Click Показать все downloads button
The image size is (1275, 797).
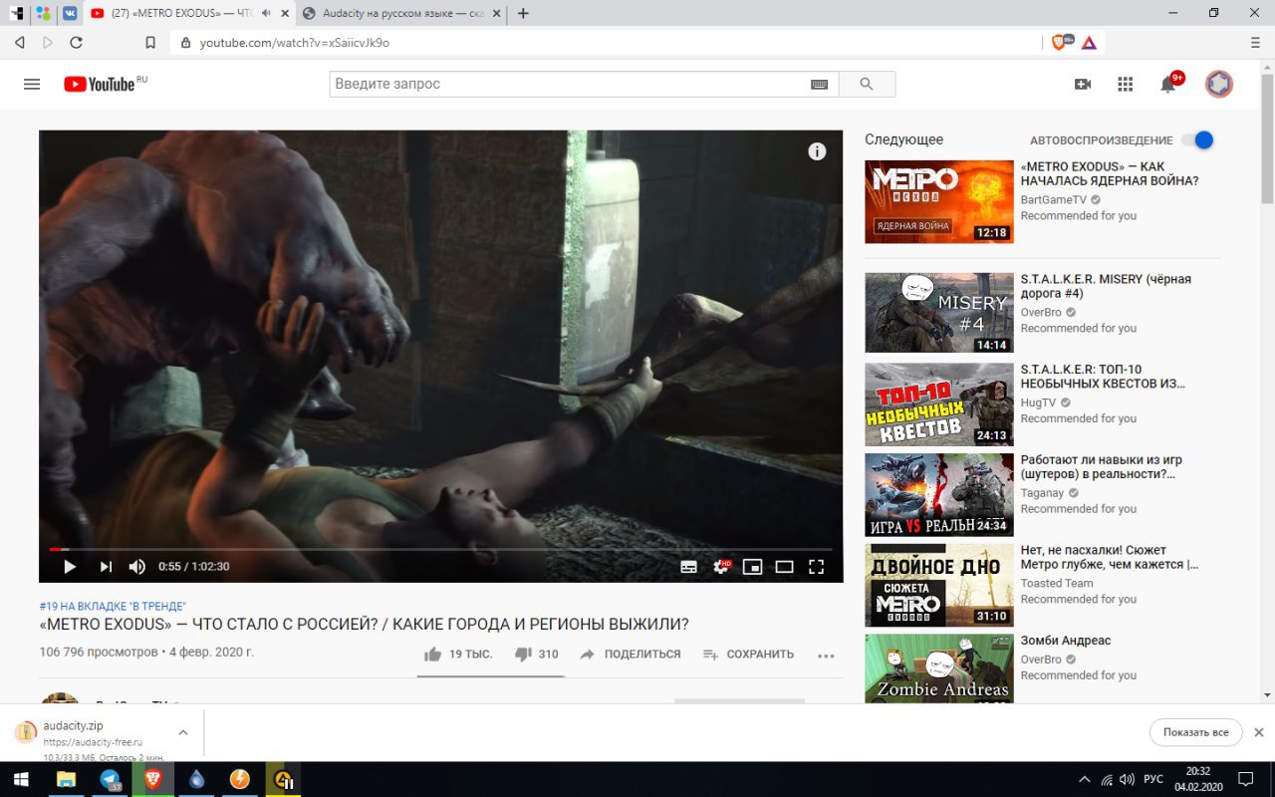[1196, 732]
